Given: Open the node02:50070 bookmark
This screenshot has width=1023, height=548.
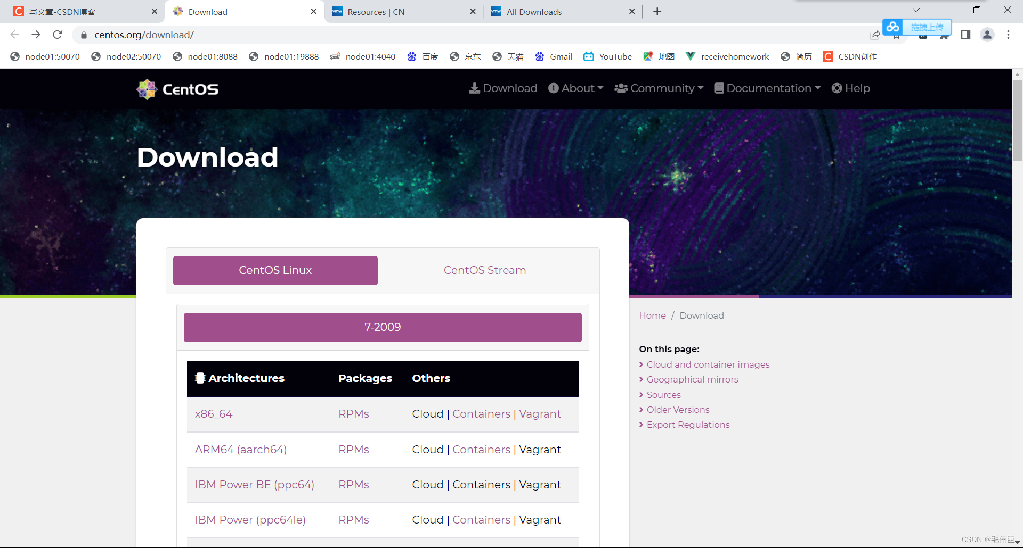Looking at the screenshot, I should click(126, 56).
